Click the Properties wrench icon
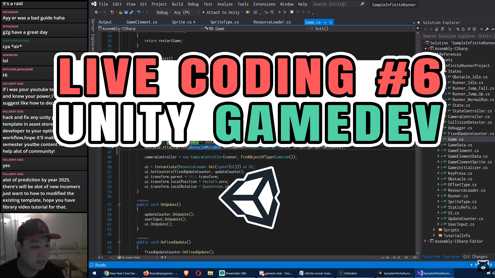 point(487,29)
